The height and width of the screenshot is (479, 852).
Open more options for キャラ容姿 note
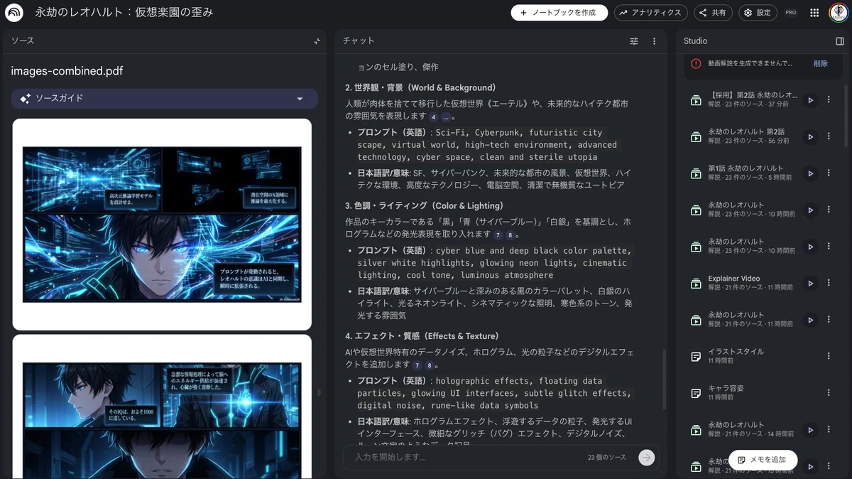[x=829, y=393]
